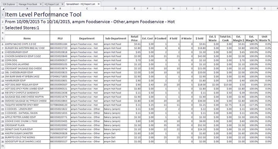Select row 31 header
This screenshot has height=149, width=278.
point(2,146)
